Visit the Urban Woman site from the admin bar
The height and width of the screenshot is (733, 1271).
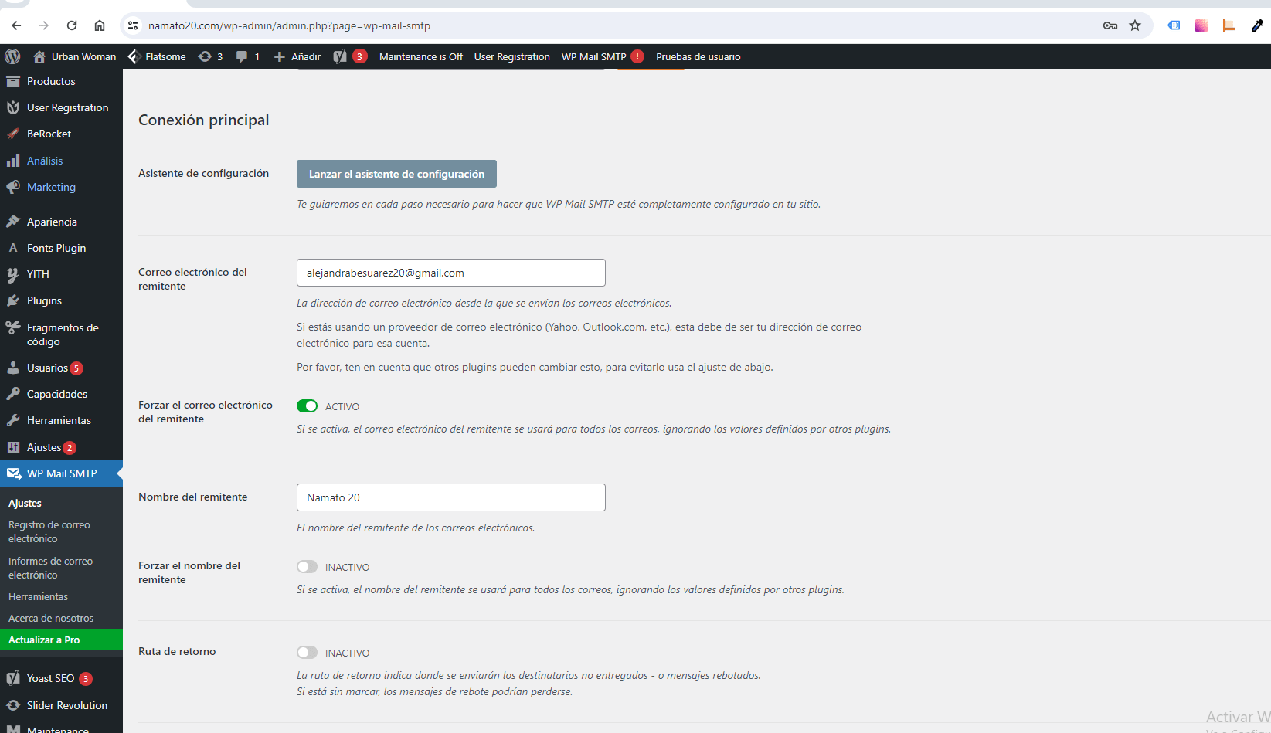[75, 56]
